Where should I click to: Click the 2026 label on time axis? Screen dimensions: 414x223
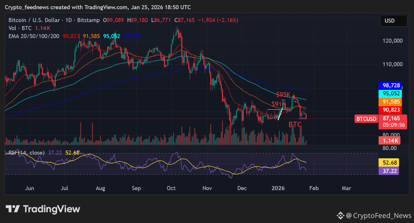coord(278,188)
